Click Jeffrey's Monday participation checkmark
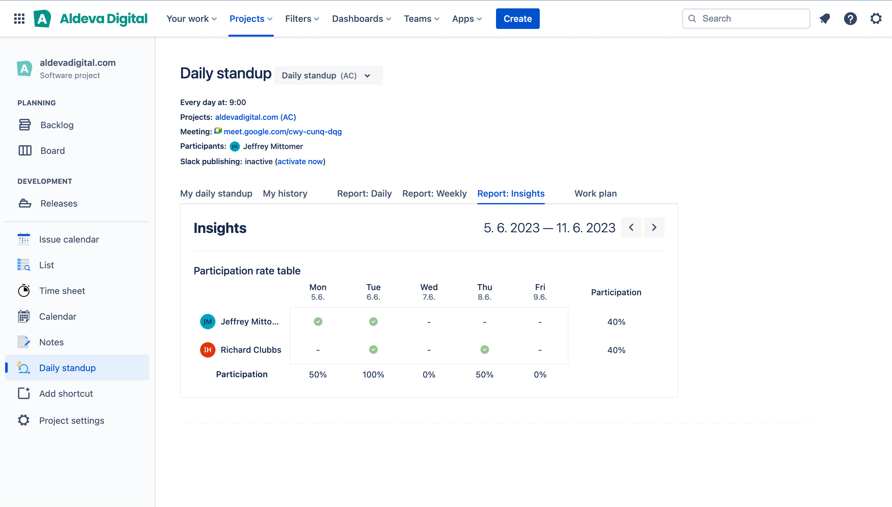 (318, 321)
